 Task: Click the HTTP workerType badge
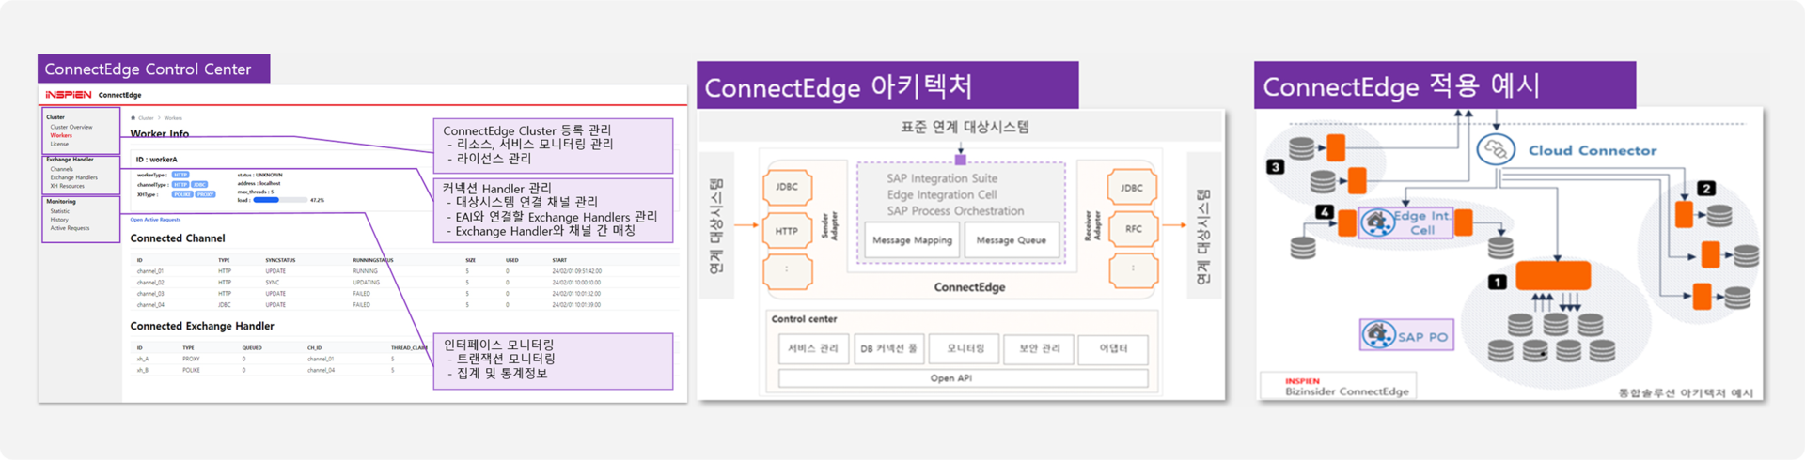click(180, 175)
